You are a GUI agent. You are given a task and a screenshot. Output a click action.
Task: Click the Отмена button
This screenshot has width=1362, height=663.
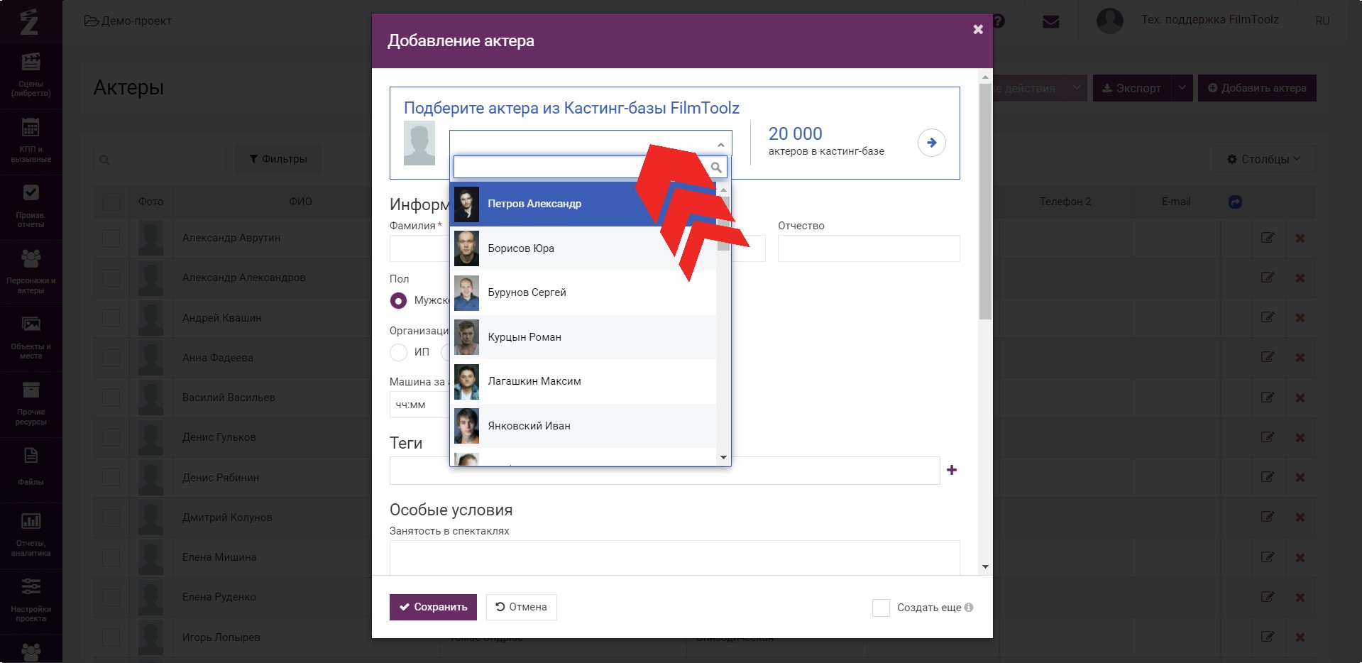521,607
